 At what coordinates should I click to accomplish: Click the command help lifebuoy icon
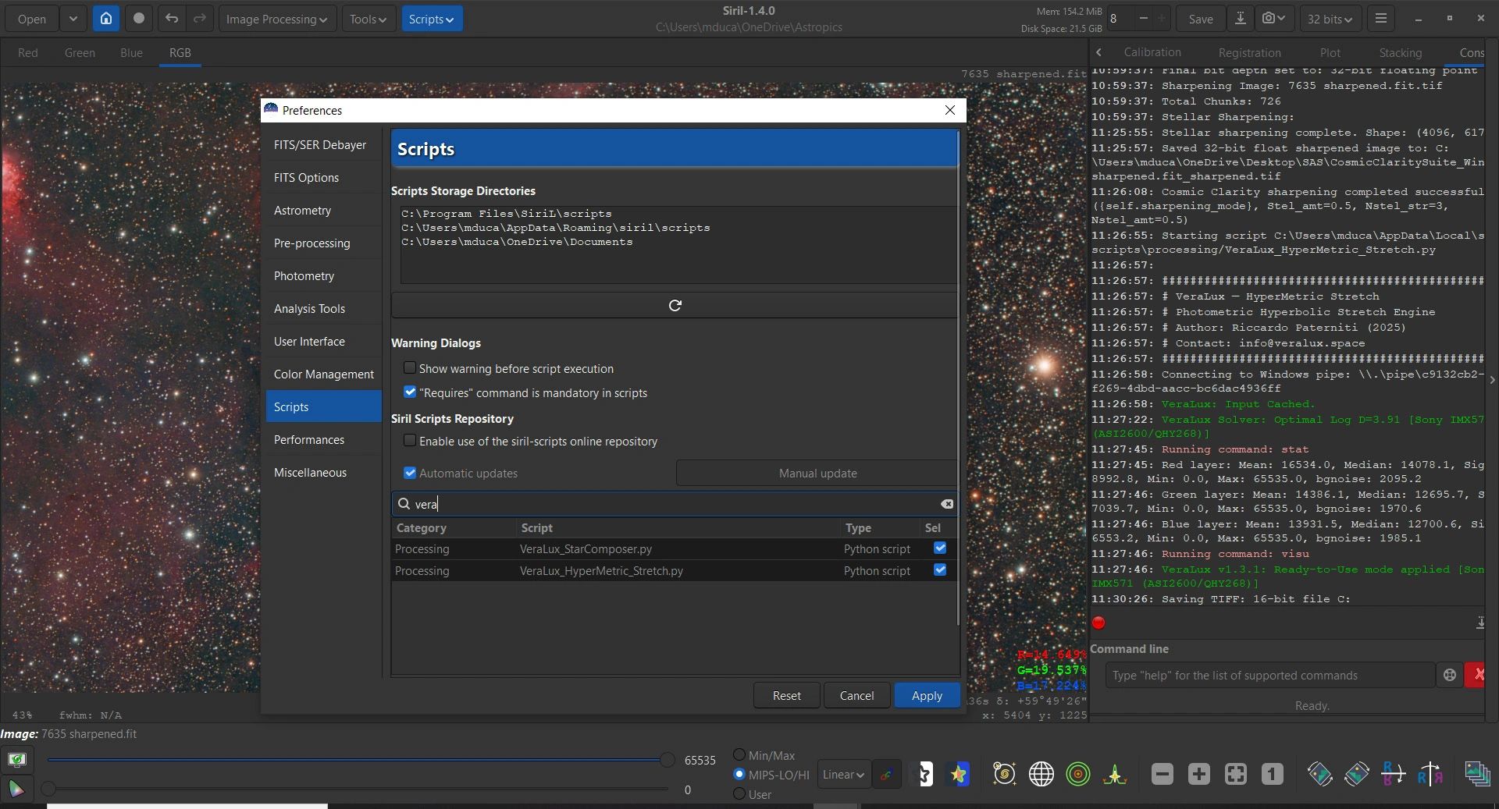pos(1450,676)
